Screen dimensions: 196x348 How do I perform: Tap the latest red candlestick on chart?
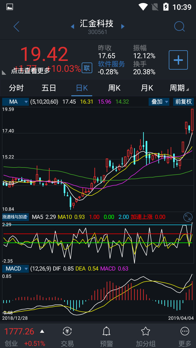click(x=192, y=120)
